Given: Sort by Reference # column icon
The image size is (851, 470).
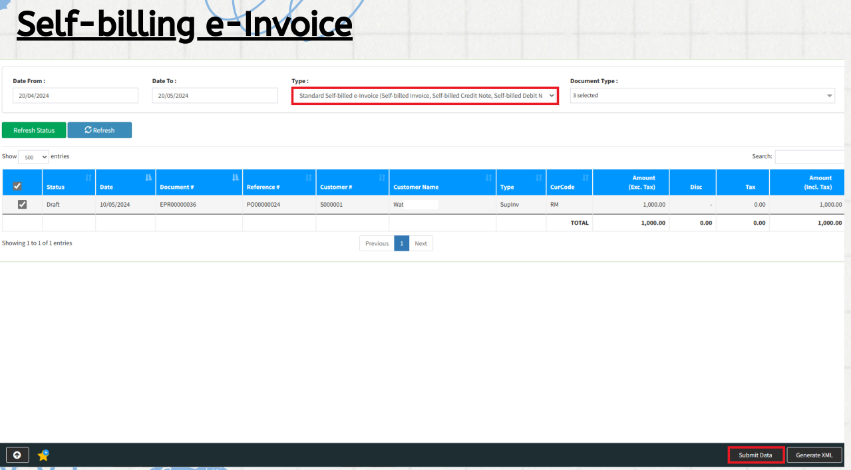Looking at the screenshot, I should [x=309, y=177].
